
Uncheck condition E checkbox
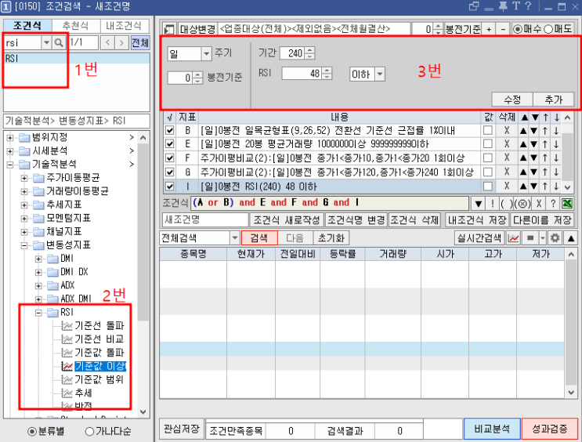170,144
